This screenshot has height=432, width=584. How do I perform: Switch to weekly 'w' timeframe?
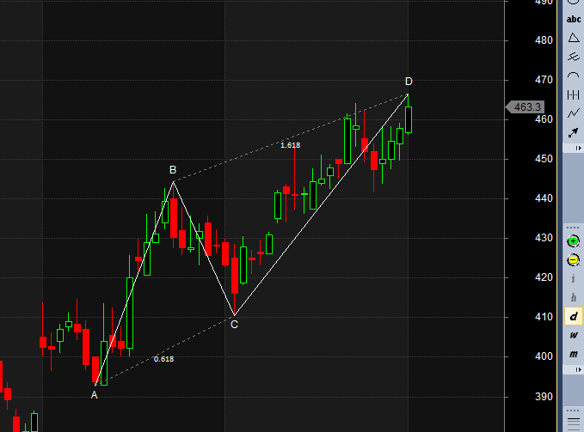click(573, 336)
